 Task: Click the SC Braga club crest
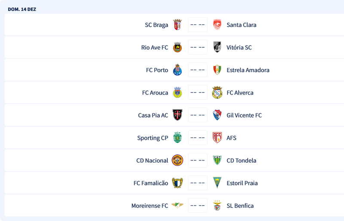pyautogui.click(x=177, y=25)
